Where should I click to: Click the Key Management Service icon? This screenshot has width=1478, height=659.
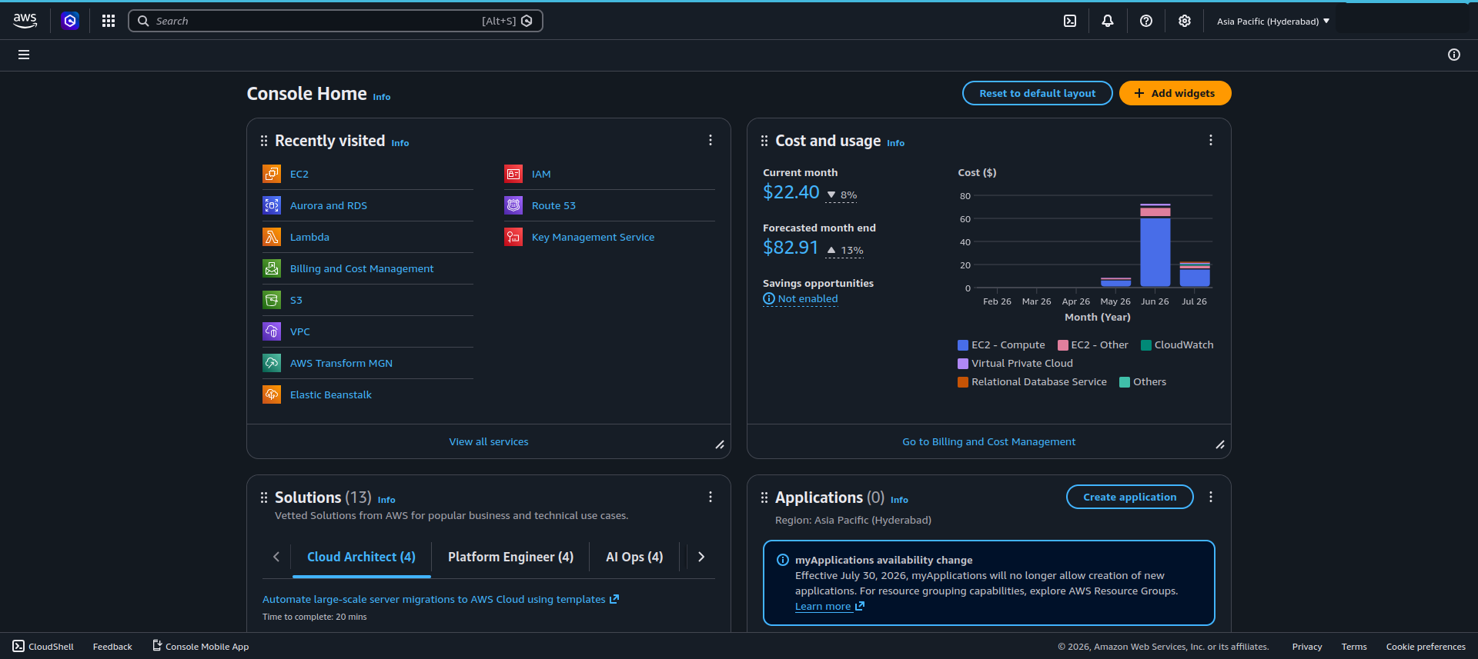coord(513,237)
